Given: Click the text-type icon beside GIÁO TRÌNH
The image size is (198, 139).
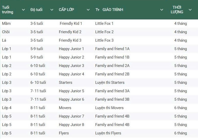Looking at the screenshot, I should (98, 10).
